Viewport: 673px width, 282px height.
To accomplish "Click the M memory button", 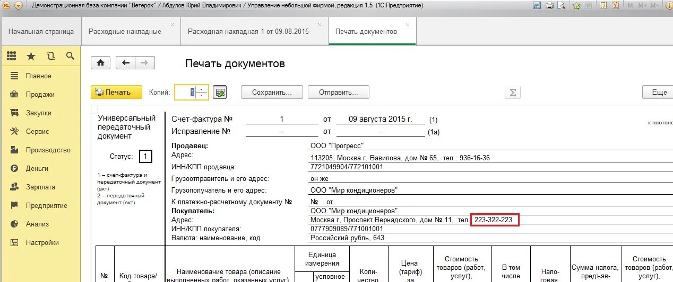I will click(x=630, y=5).
